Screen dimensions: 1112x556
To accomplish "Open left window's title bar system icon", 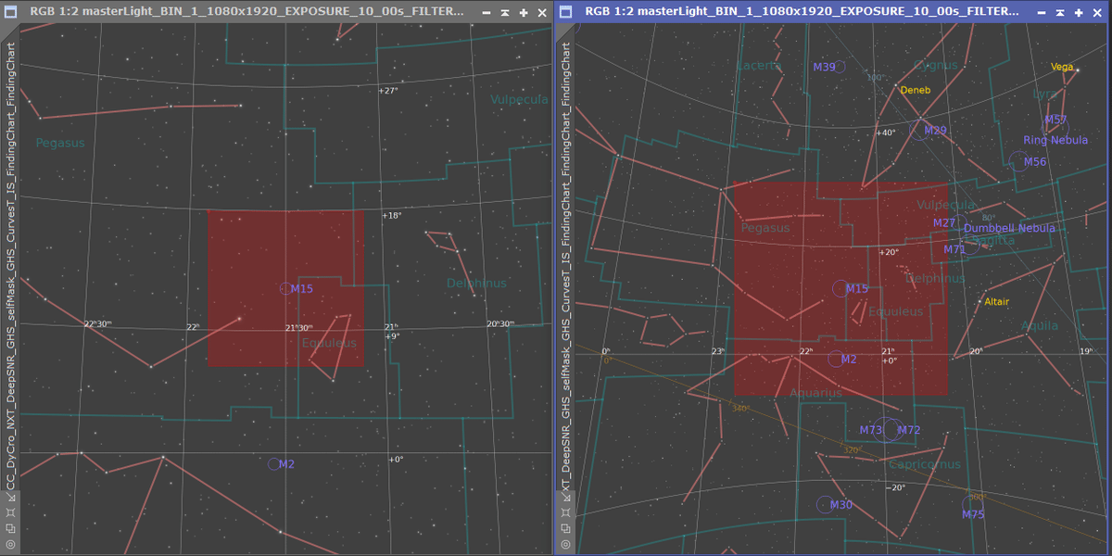I will coord(11,12).
